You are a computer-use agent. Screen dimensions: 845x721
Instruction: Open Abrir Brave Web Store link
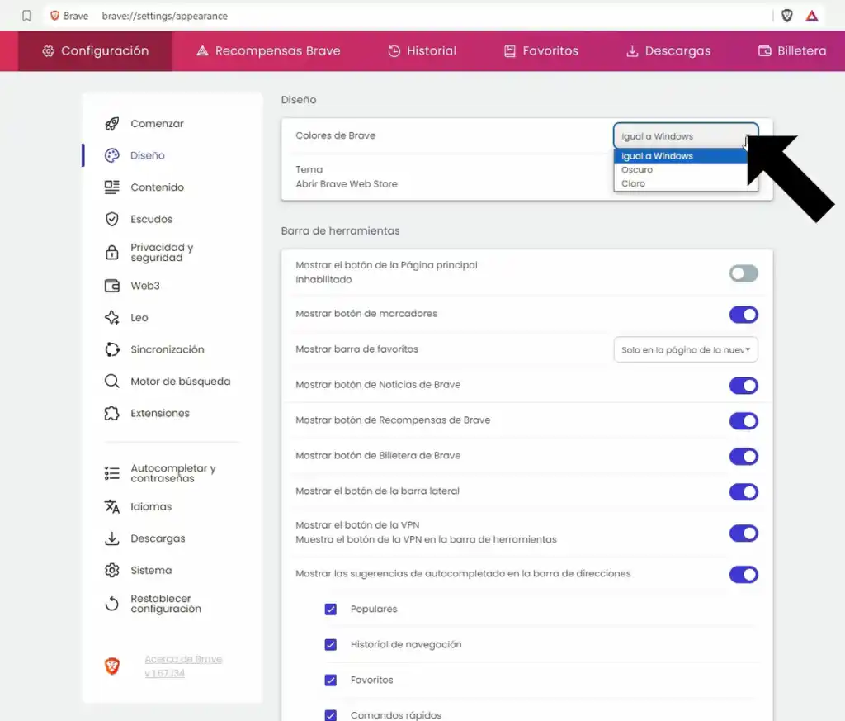347,184
